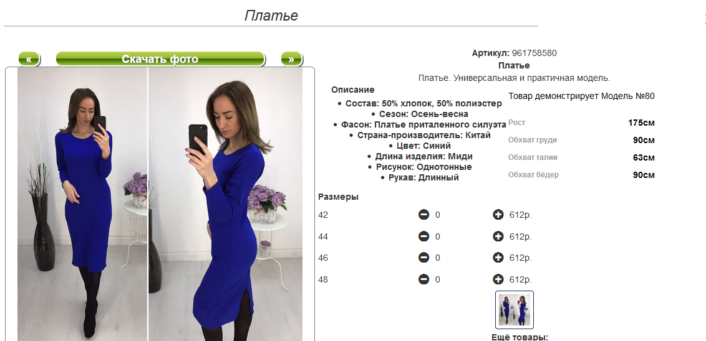Go to previous photo with « button
This screenshot has height=341, width=706.
(x=29, y=59)
